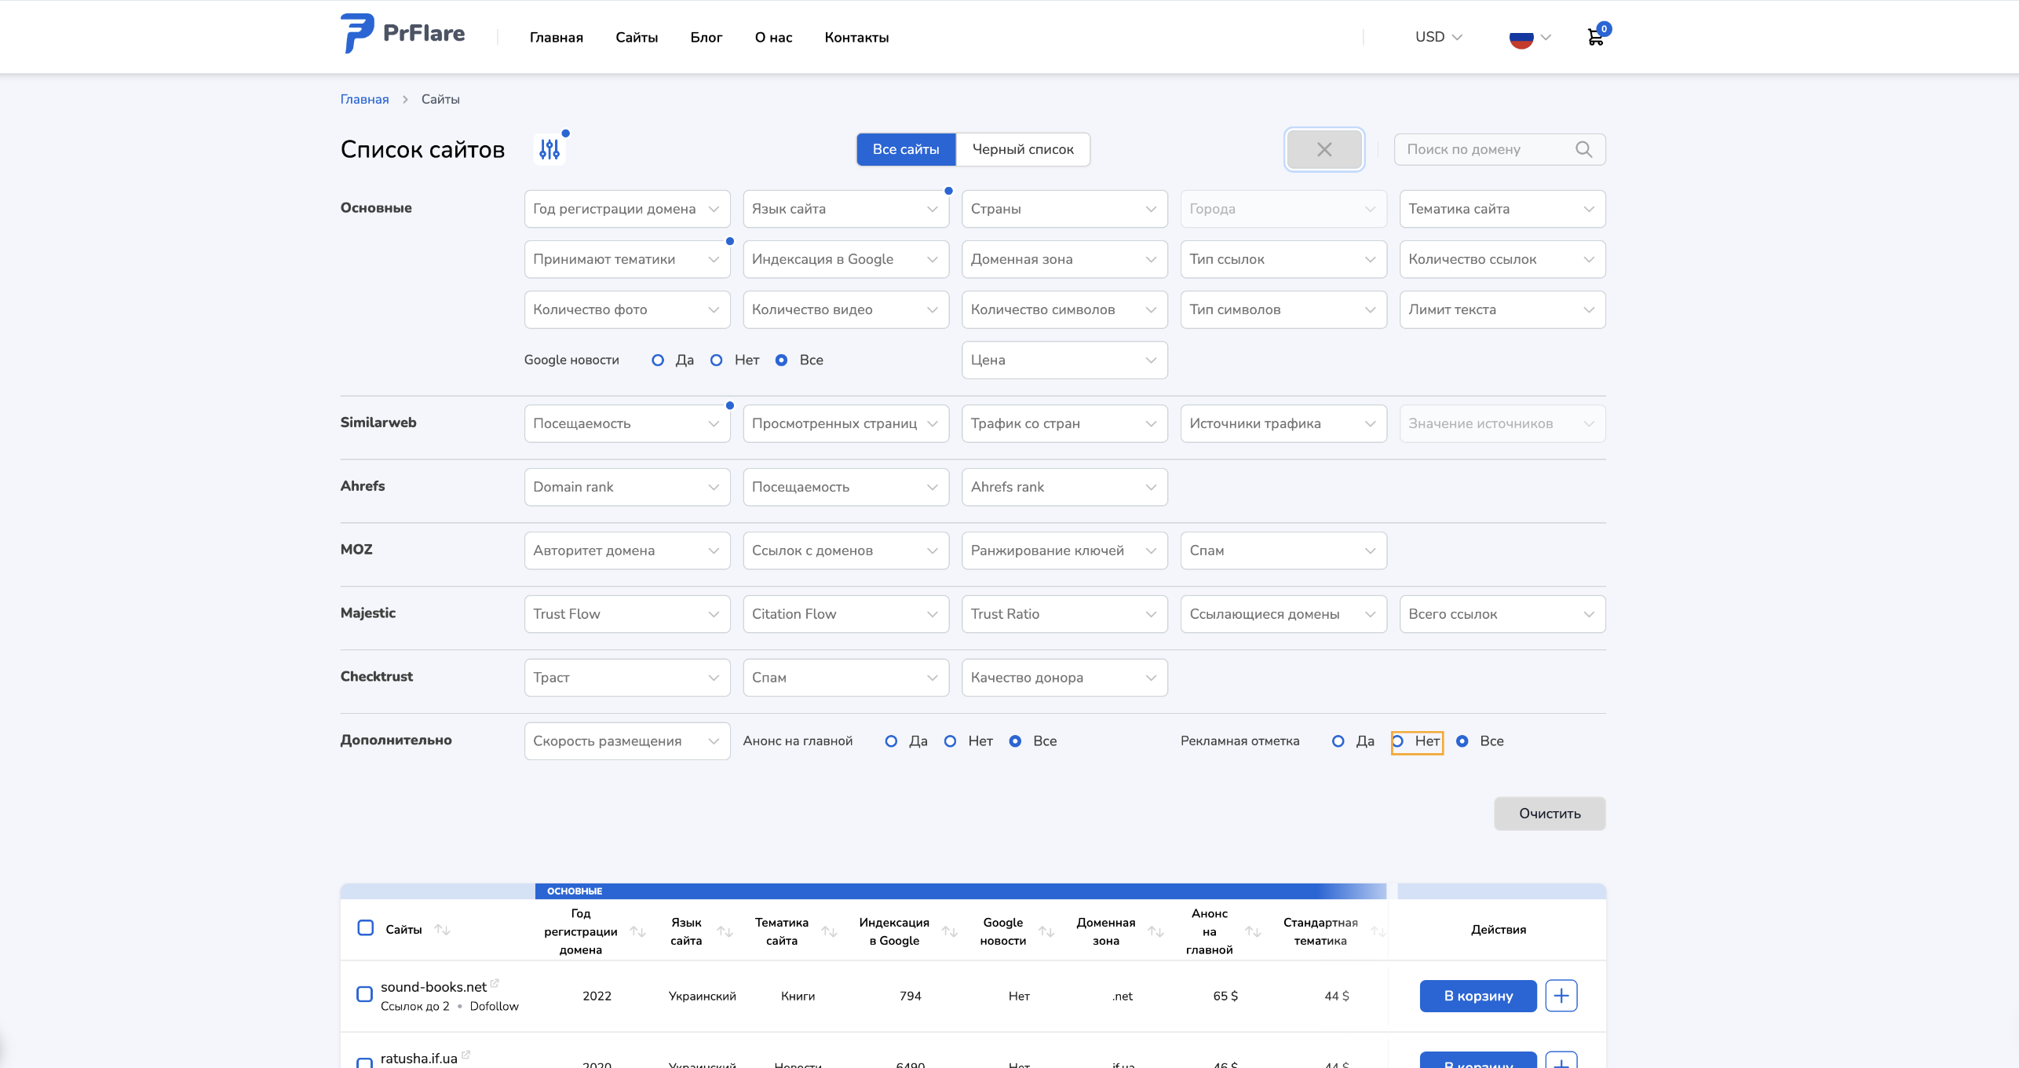2019x1068 pixels.
Task: Select Да for Рекламная отметка
Action: tap(1338, 741)
